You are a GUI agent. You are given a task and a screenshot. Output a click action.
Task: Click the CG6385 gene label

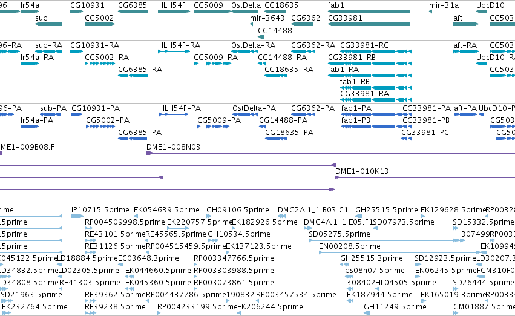point(133,5)
